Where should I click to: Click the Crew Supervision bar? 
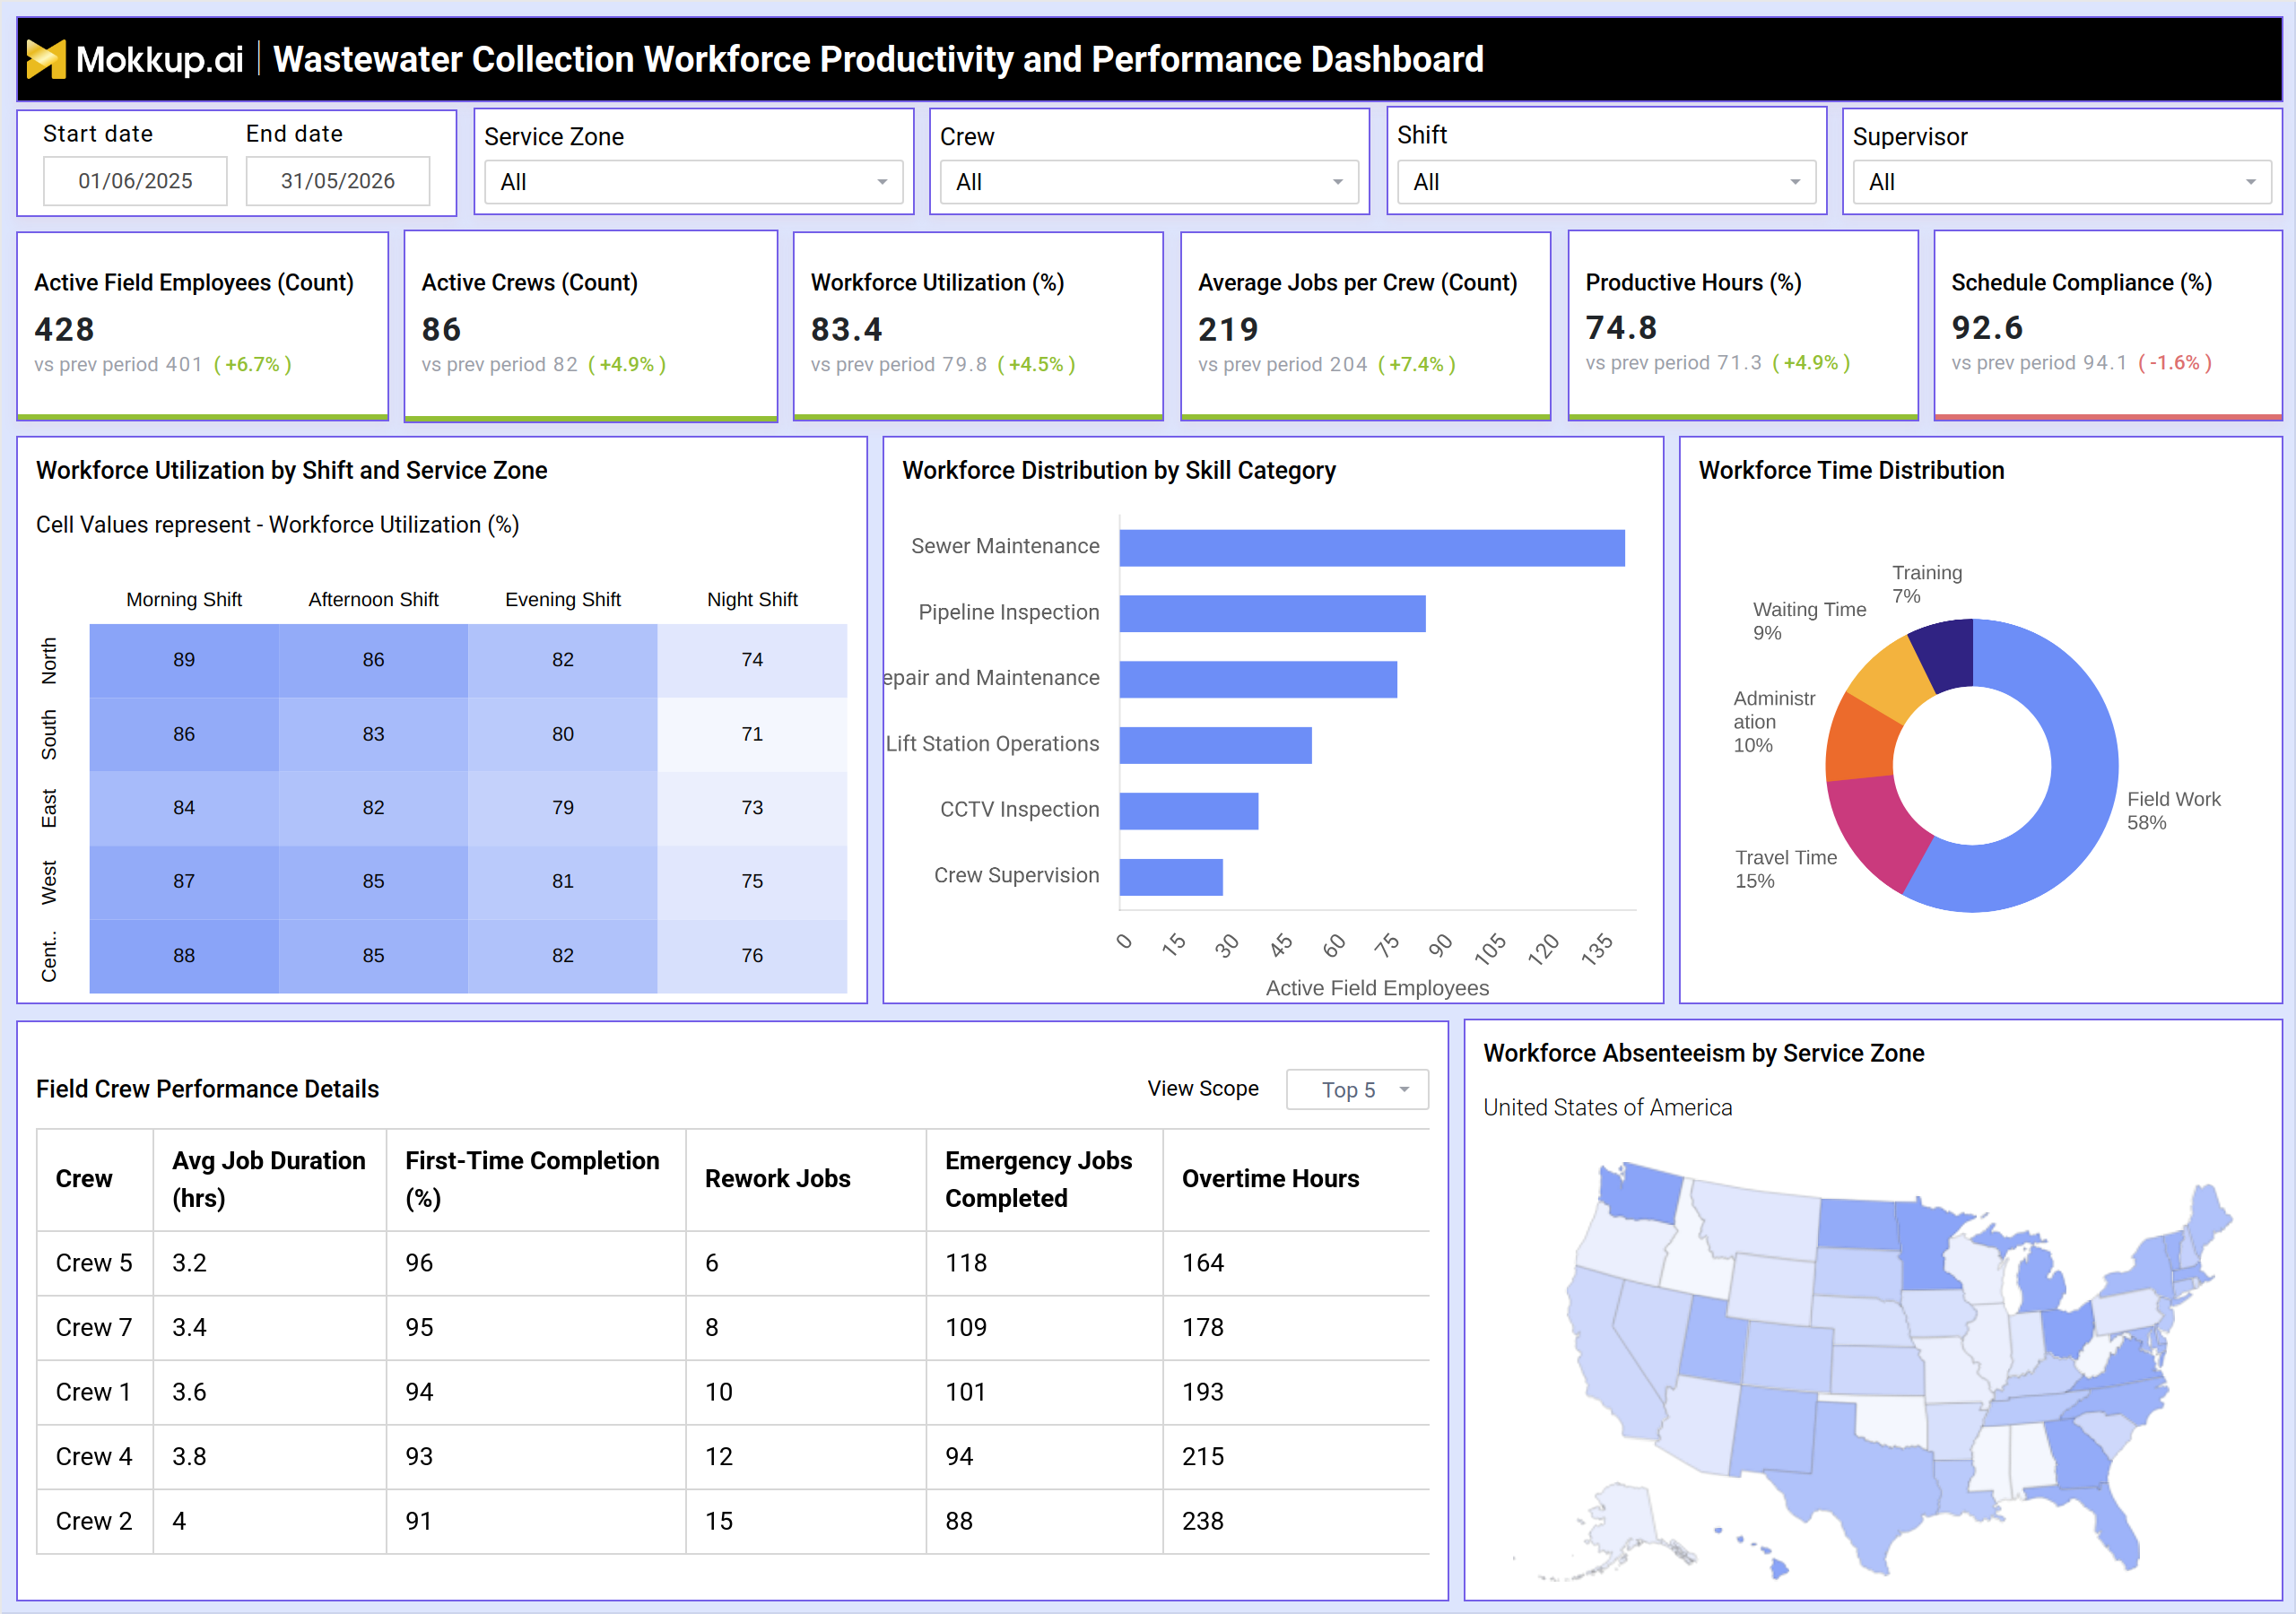point(1171,877)
